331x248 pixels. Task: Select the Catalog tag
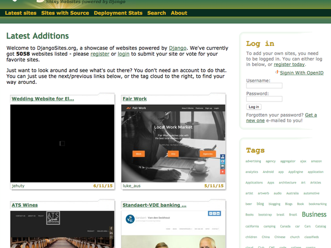click(x=321, y=227)
